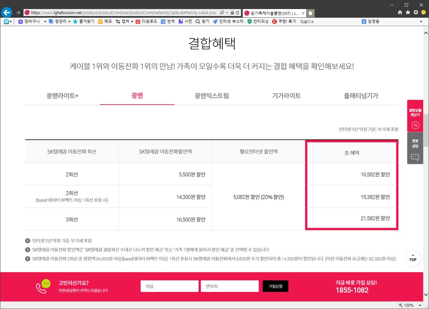
Task: Open the 챗봇 상담 chat widget
Action: [415, 148]
